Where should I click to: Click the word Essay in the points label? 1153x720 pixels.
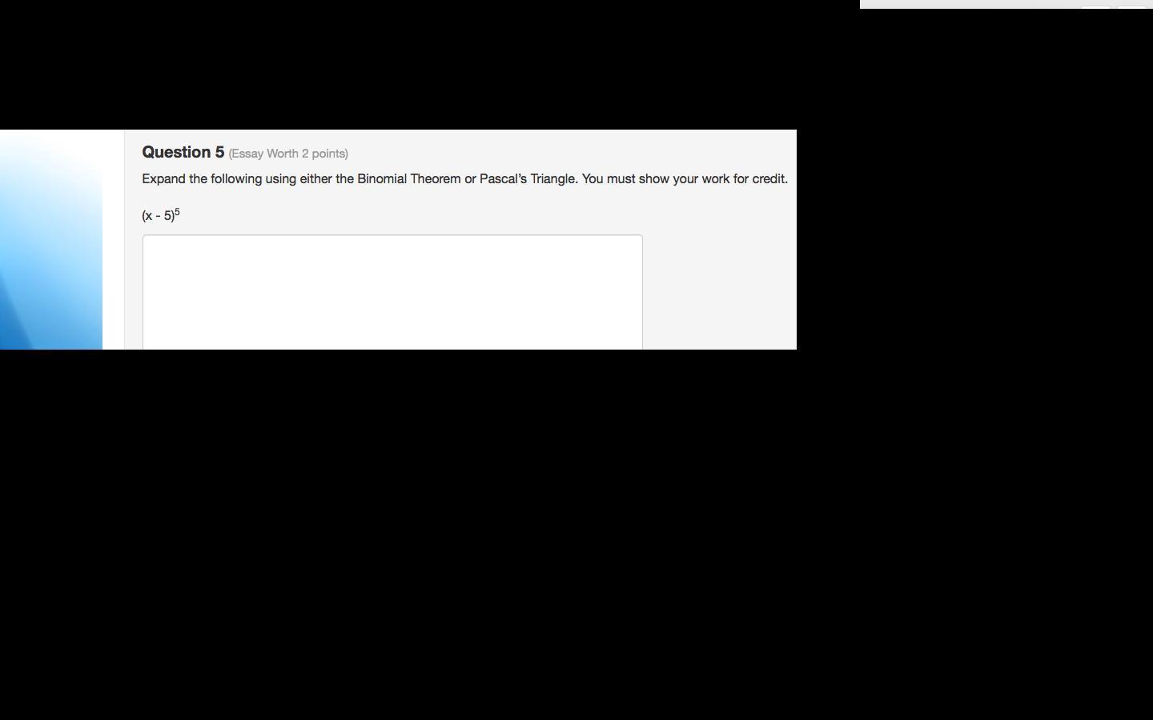point(247,154)
